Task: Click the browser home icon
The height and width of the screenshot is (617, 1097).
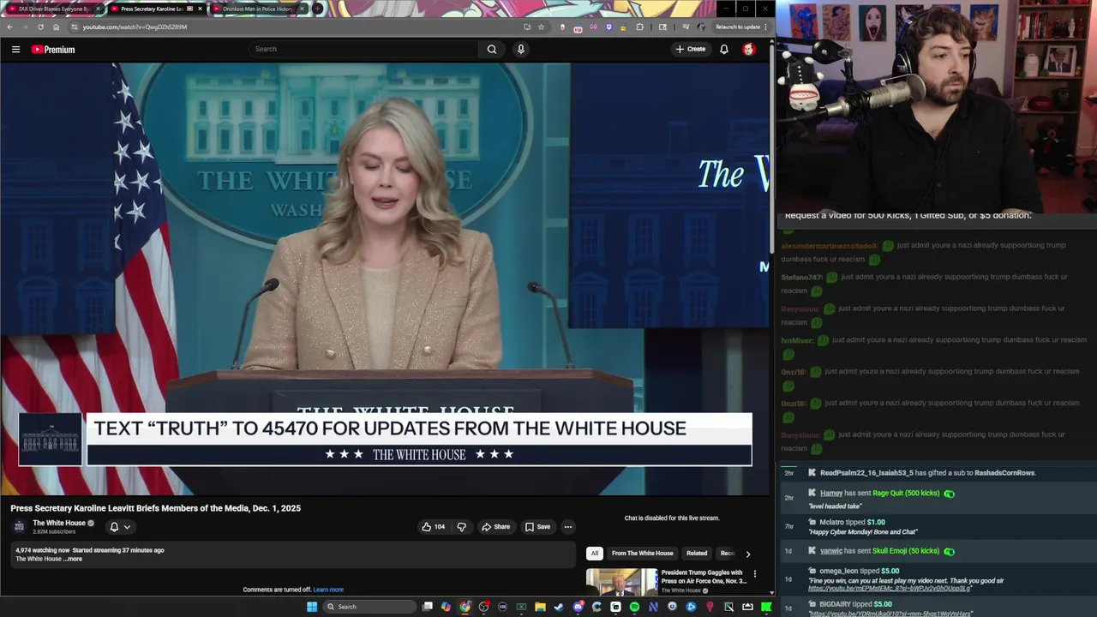Action: (56, 27)
